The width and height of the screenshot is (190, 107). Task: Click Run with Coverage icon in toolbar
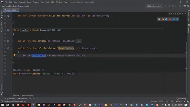[173, 6]
